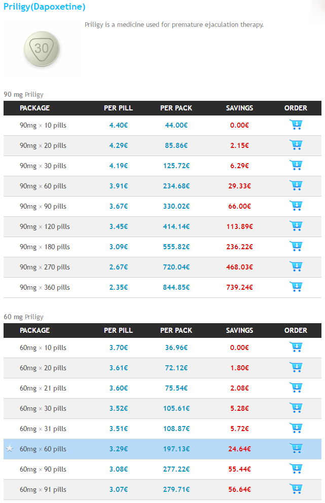Click the 234.68€ per pack price
The width and height of the screenshot is (325, 503).
point(176,186)
